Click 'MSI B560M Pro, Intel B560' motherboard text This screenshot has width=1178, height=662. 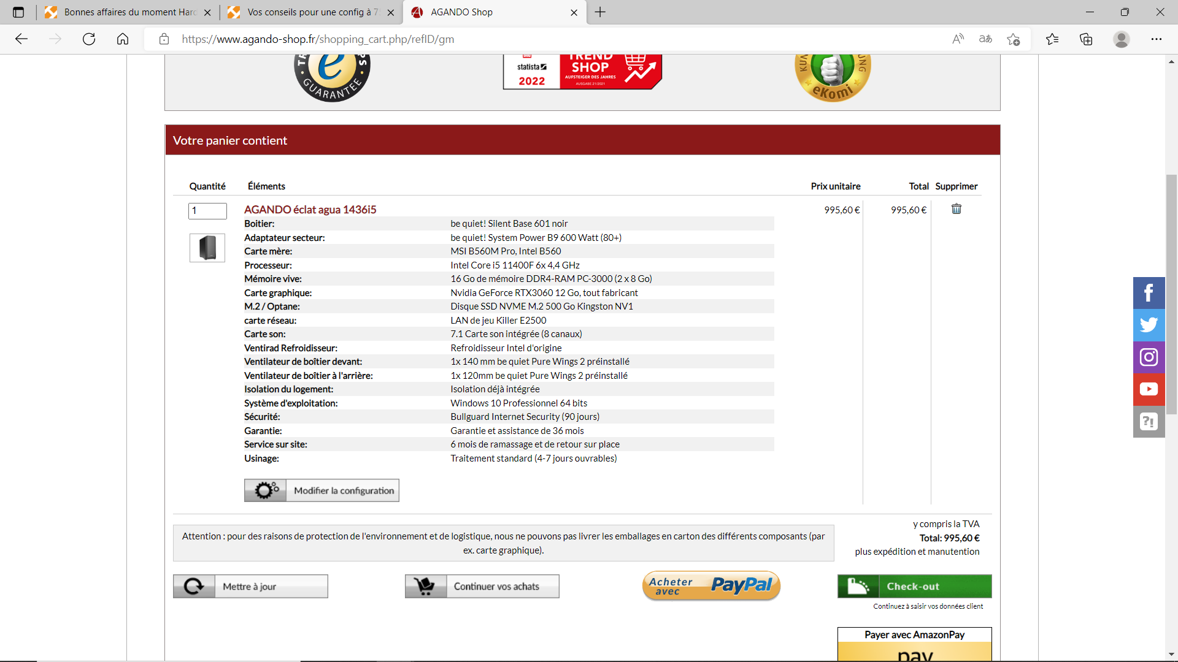click(x=506, y=251)
